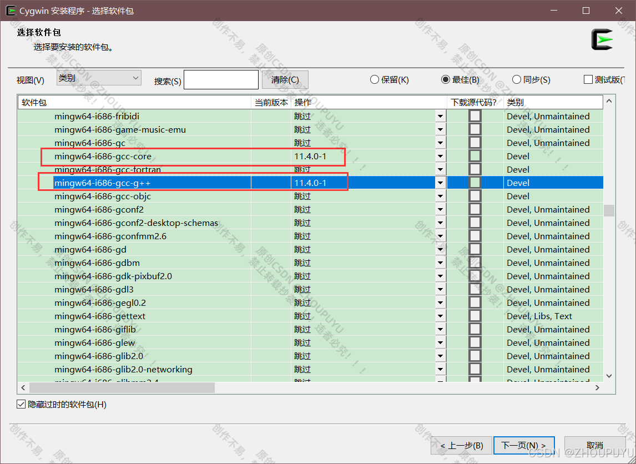Click the vertical scrollbar thumb

point(609,211)
